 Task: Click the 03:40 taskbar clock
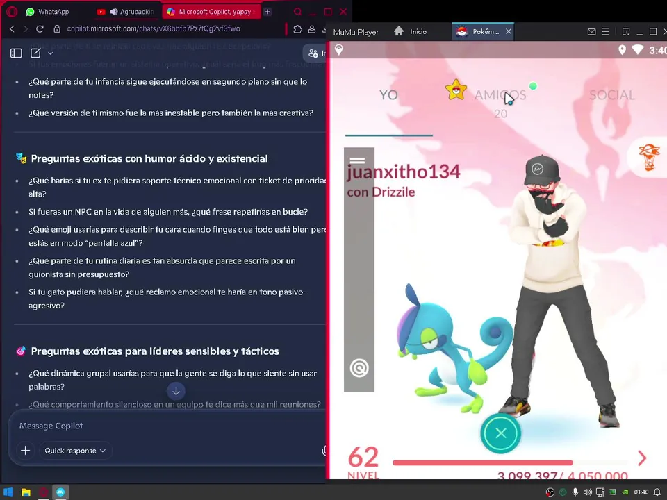pos(641,492)
